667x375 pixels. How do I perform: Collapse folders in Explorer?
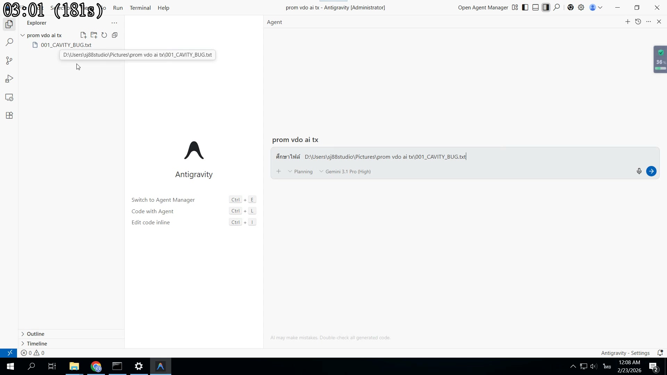click(x=115, y=35)
